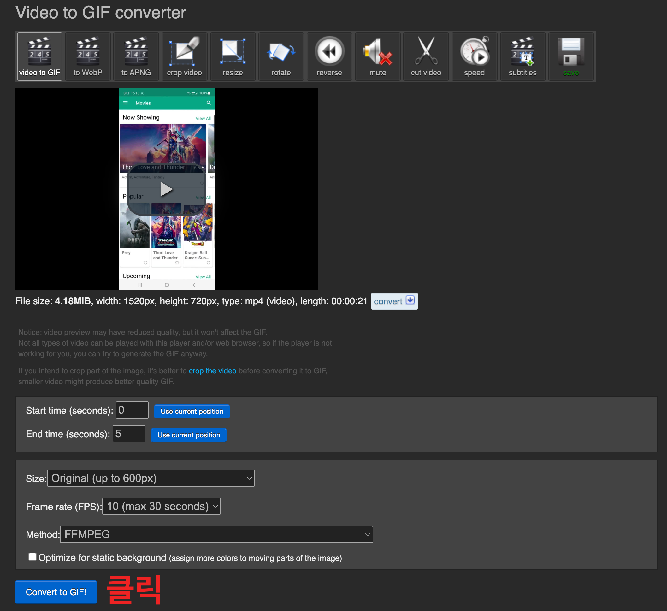Use current position for End time
Viewport: 667px width, 611px height.
(x=189, y=435)
